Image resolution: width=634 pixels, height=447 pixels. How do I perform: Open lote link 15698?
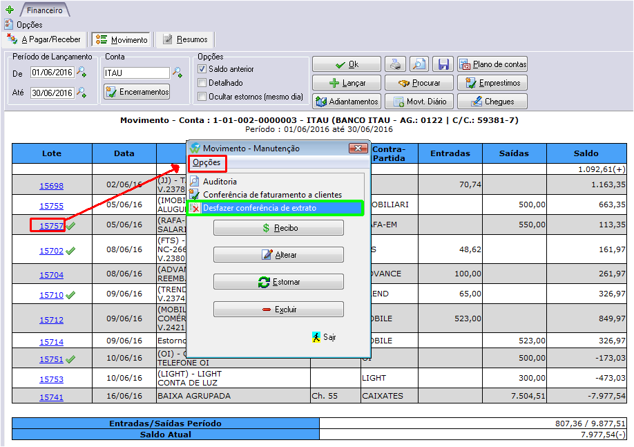[51, 186]
